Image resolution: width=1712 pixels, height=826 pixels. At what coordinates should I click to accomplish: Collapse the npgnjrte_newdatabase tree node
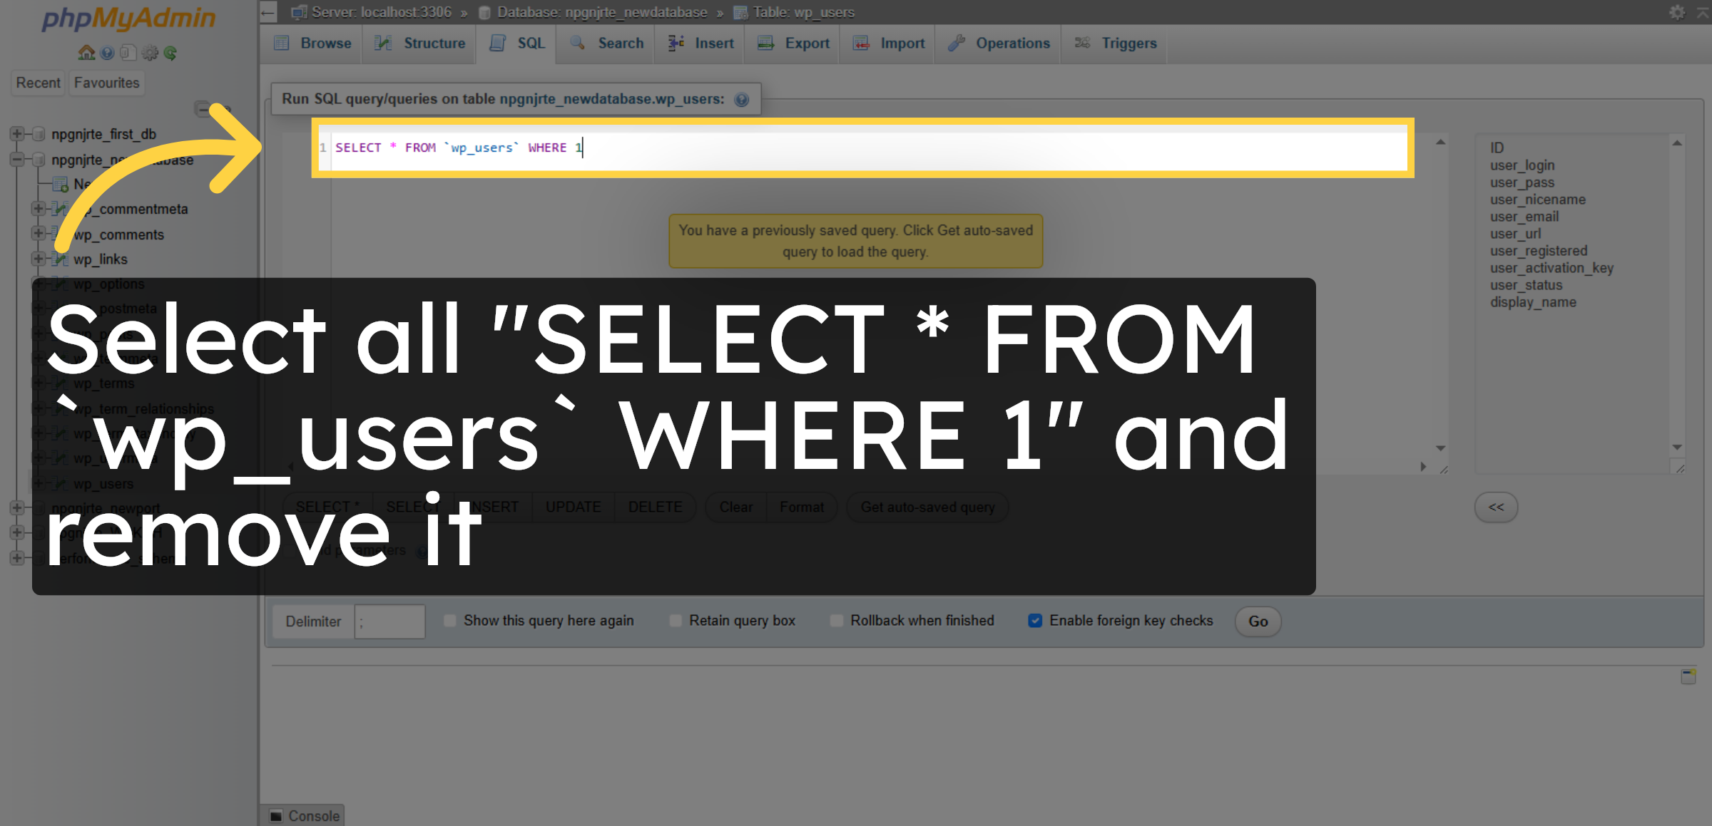click(16, 160)
